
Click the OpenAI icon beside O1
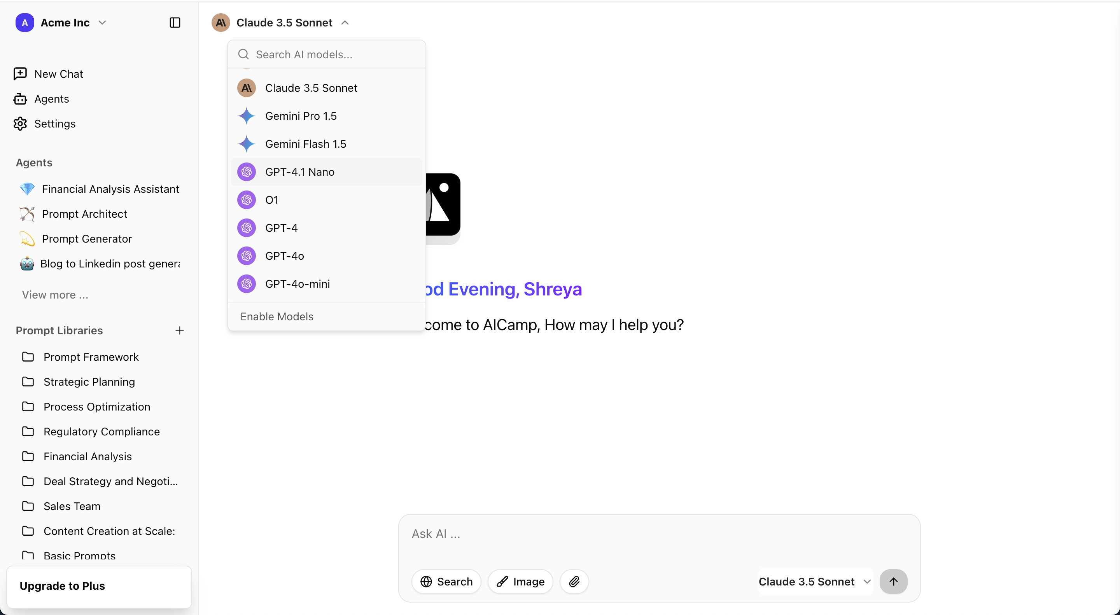point(247,199)
